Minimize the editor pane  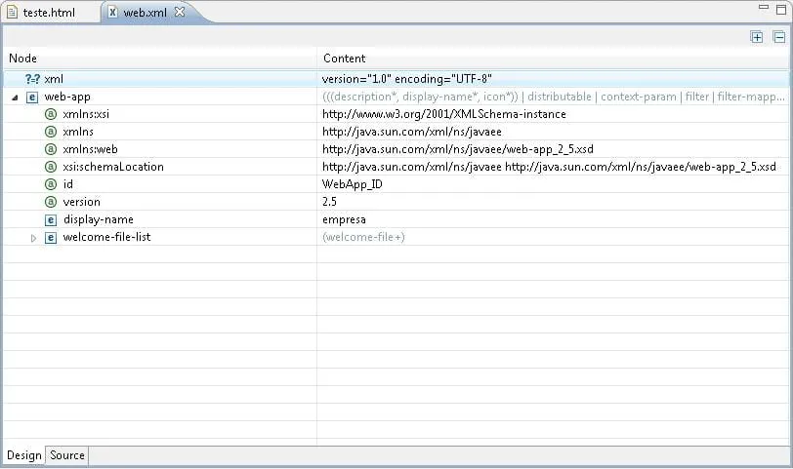pyautogui.click(x=763, y=9)
